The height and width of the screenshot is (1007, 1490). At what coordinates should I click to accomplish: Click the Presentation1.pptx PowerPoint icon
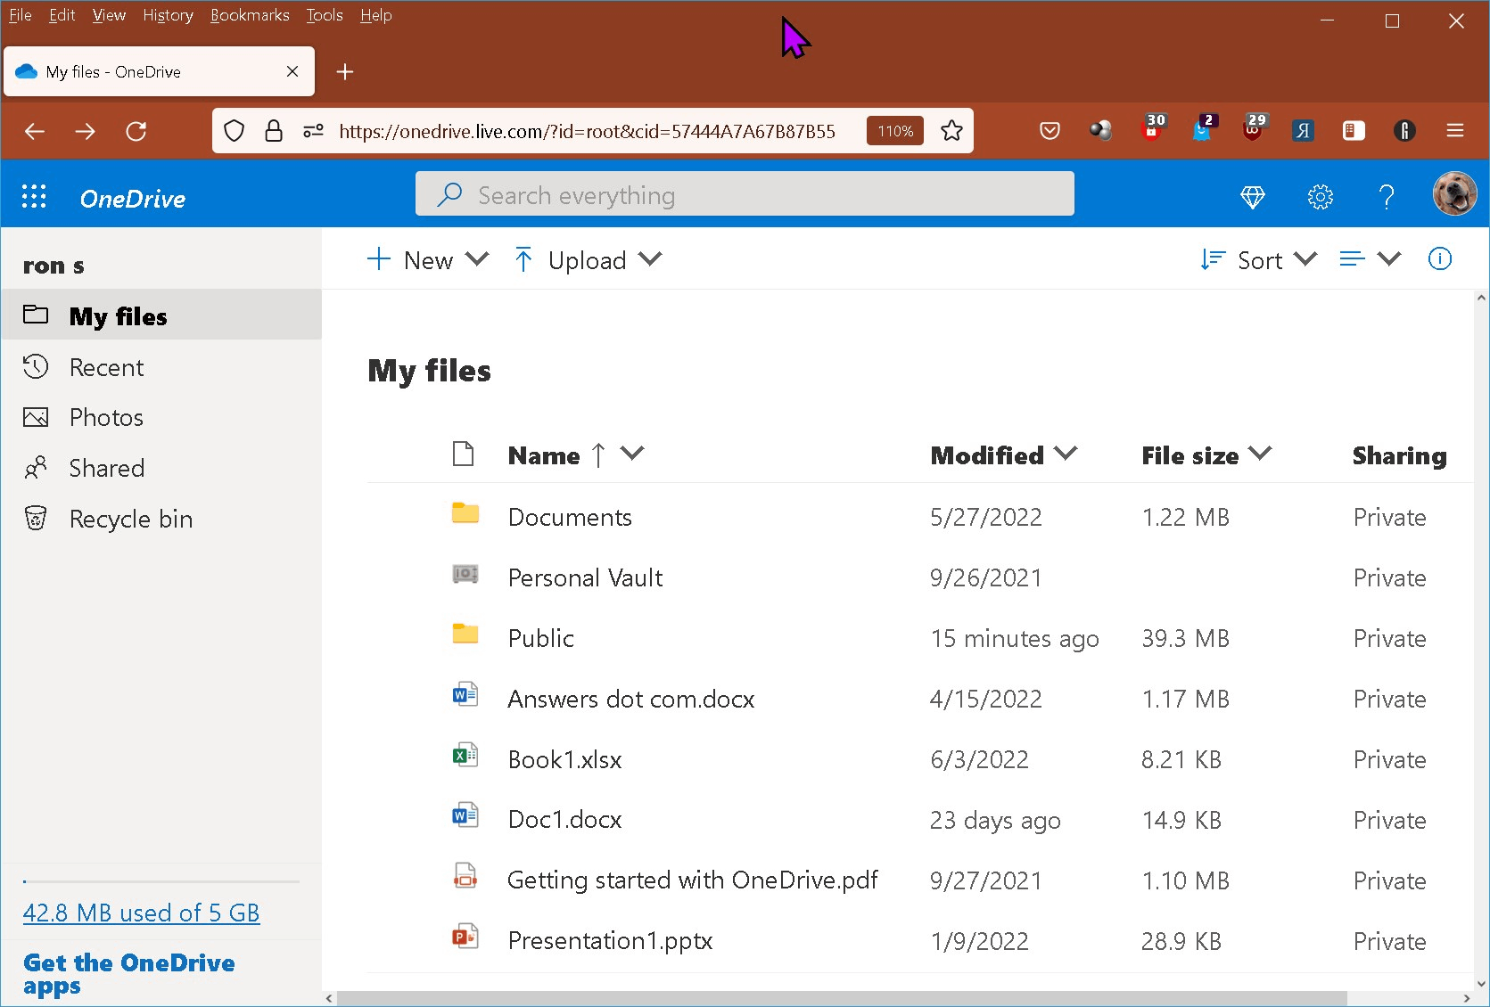pos(465,937)
